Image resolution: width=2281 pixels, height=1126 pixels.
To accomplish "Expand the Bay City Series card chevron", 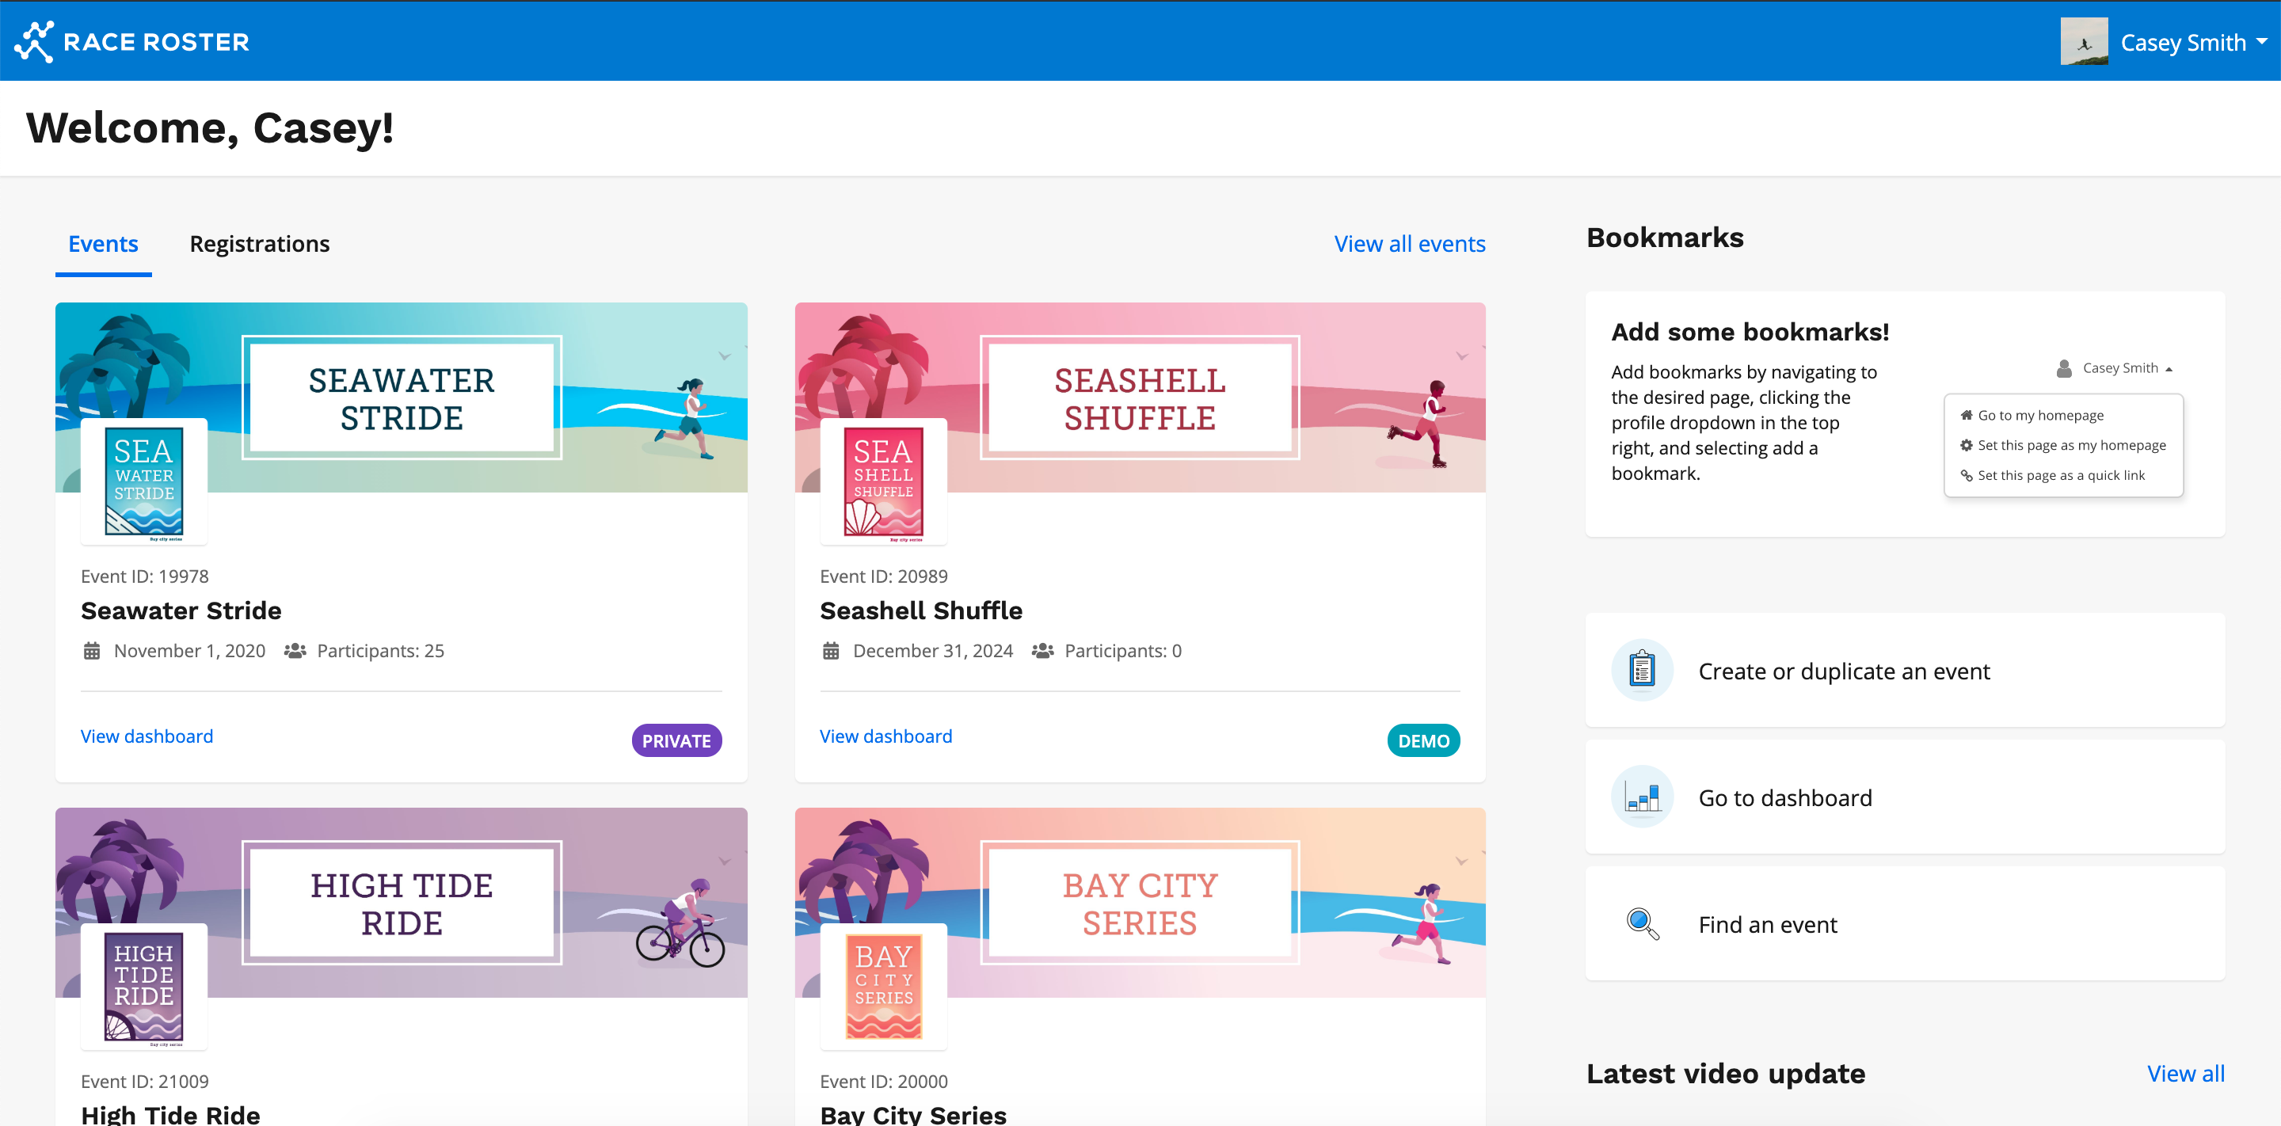I will 1462,862.
